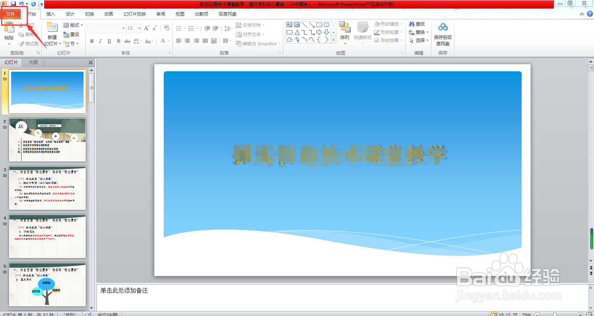Expand the shapes gallery more button

333,40
